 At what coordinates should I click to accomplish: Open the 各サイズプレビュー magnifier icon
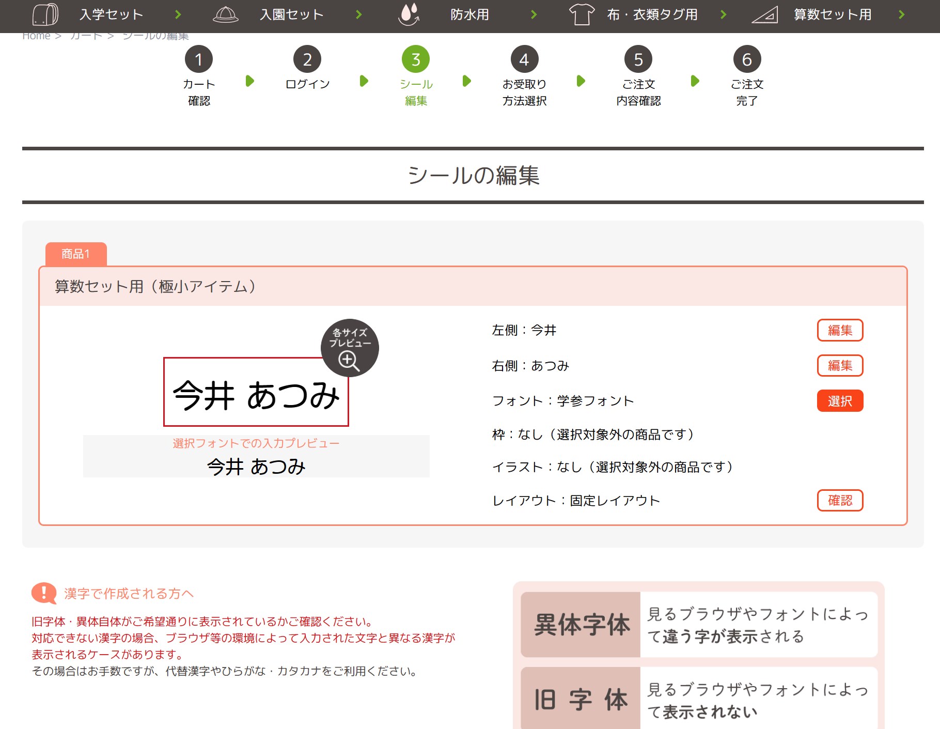coord(350,348)
